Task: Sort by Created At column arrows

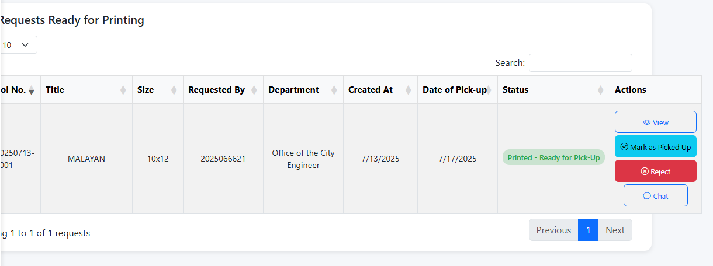Action: click(409, 90)
